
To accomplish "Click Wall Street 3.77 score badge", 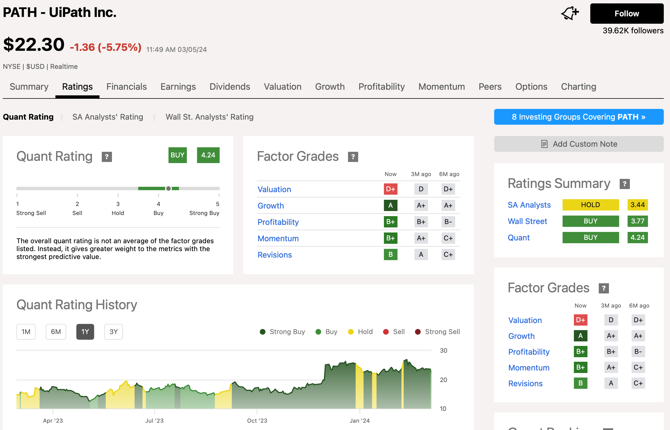I will 638,221.
